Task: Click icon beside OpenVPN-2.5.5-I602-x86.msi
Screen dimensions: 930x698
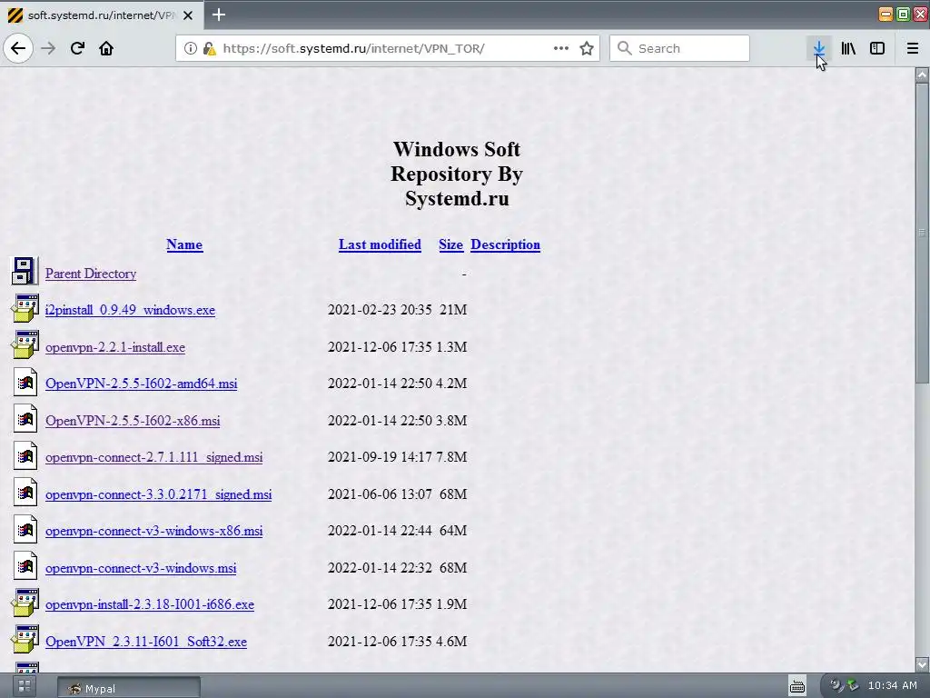Action: pos(25,418)
